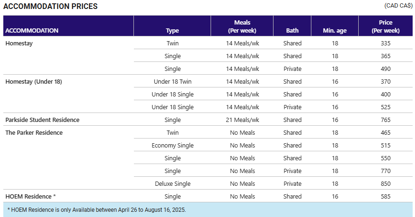Click the HOEM availability footnote text
Image resolution: width=415 pixels, height=217 pixels.
[97, 210]
